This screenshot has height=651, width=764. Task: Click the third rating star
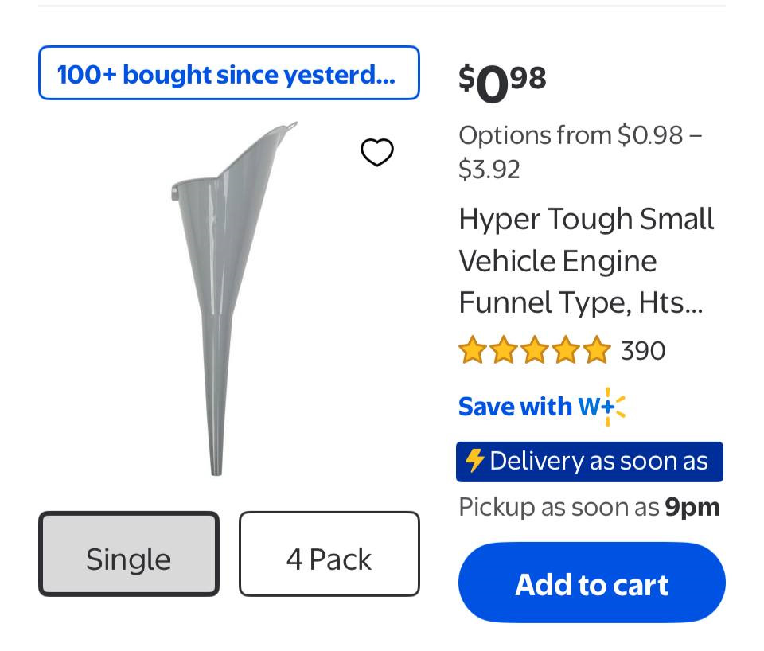point(534,350)
